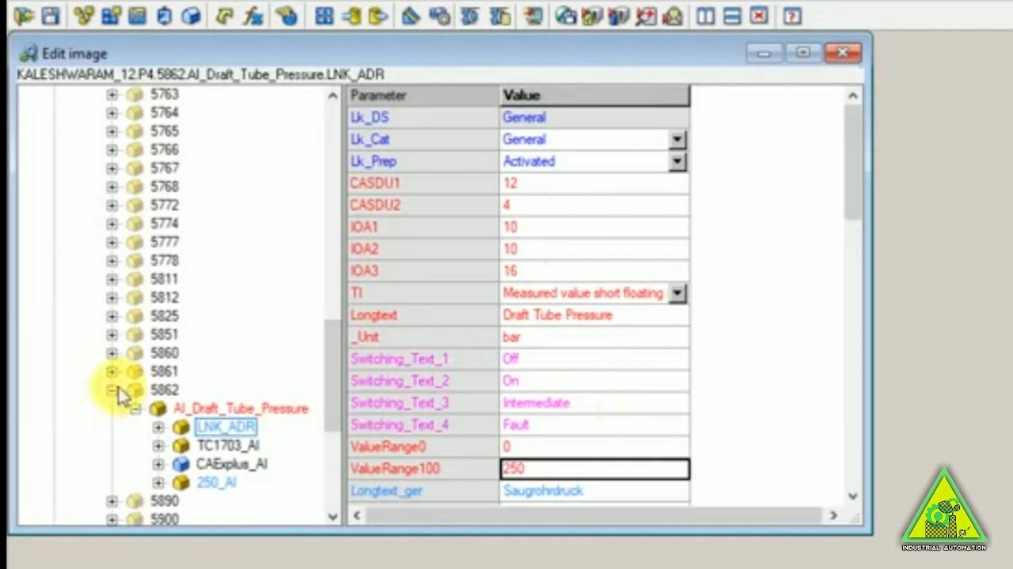Screen dimensions: 1013x569
Task: Click the four-squares grid toolbar icon
Action: tap(324, 15)
